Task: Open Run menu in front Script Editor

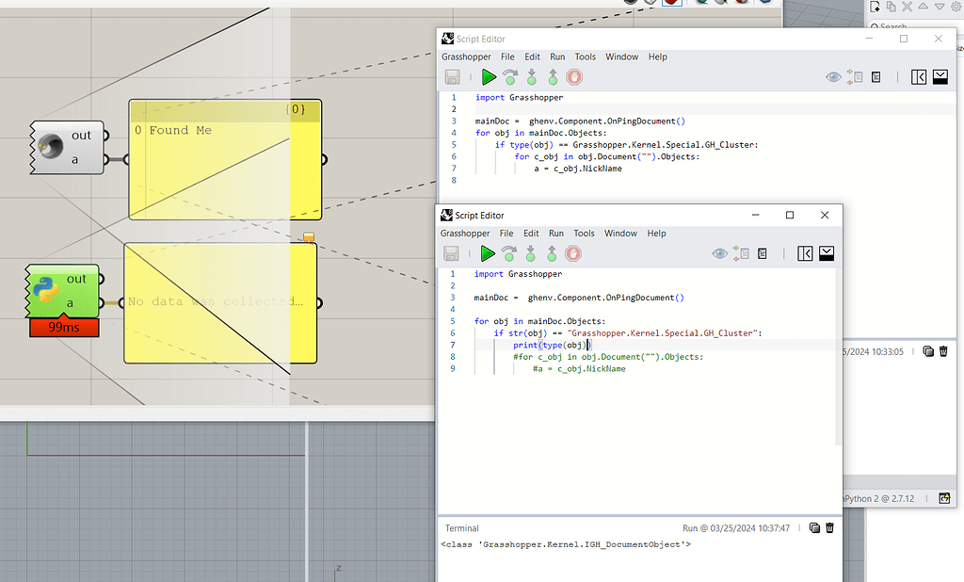Action: (556, 234)
